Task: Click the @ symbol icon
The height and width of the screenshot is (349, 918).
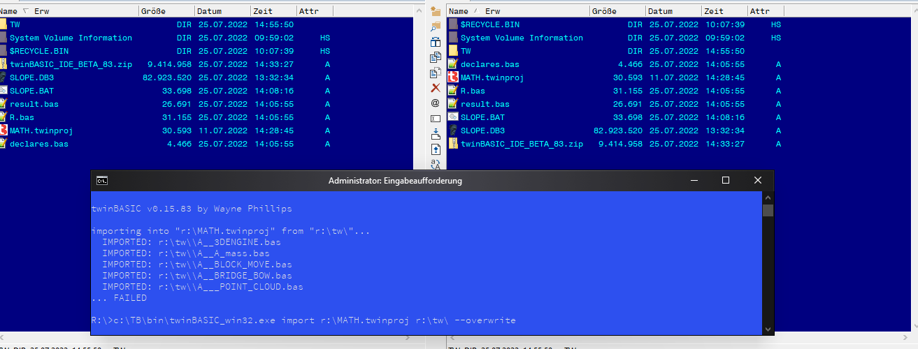Action: [x=435, y=103]
